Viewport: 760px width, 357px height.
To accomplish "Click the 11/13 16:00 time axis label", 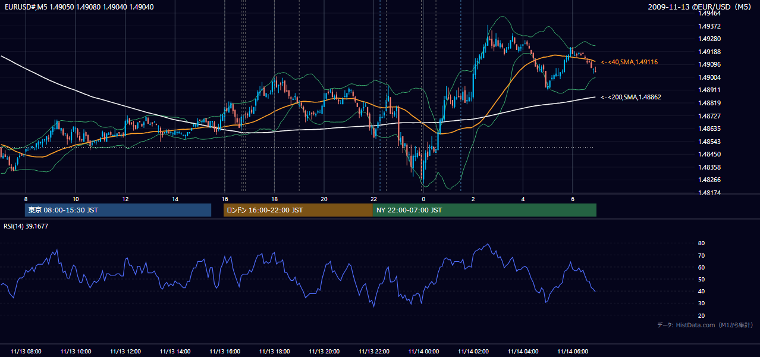I will click(225, 352).
